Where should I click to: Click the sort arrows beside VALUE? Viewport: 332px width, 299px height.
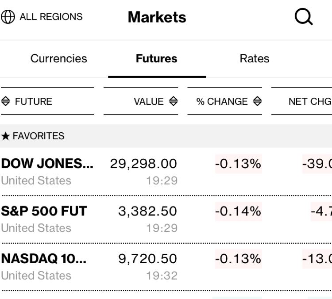point(173,101)
